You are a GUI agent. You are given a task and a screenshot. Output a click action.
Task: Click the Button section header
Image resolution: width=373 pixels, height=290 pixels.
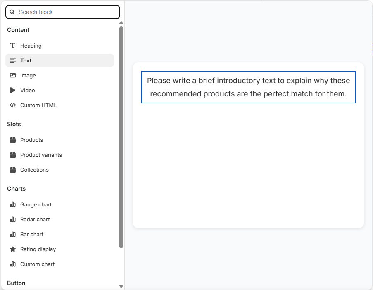16,283
